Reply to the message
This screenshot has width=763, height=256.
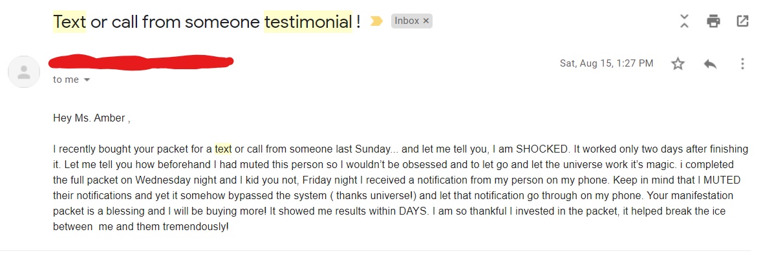coord(710,64)
